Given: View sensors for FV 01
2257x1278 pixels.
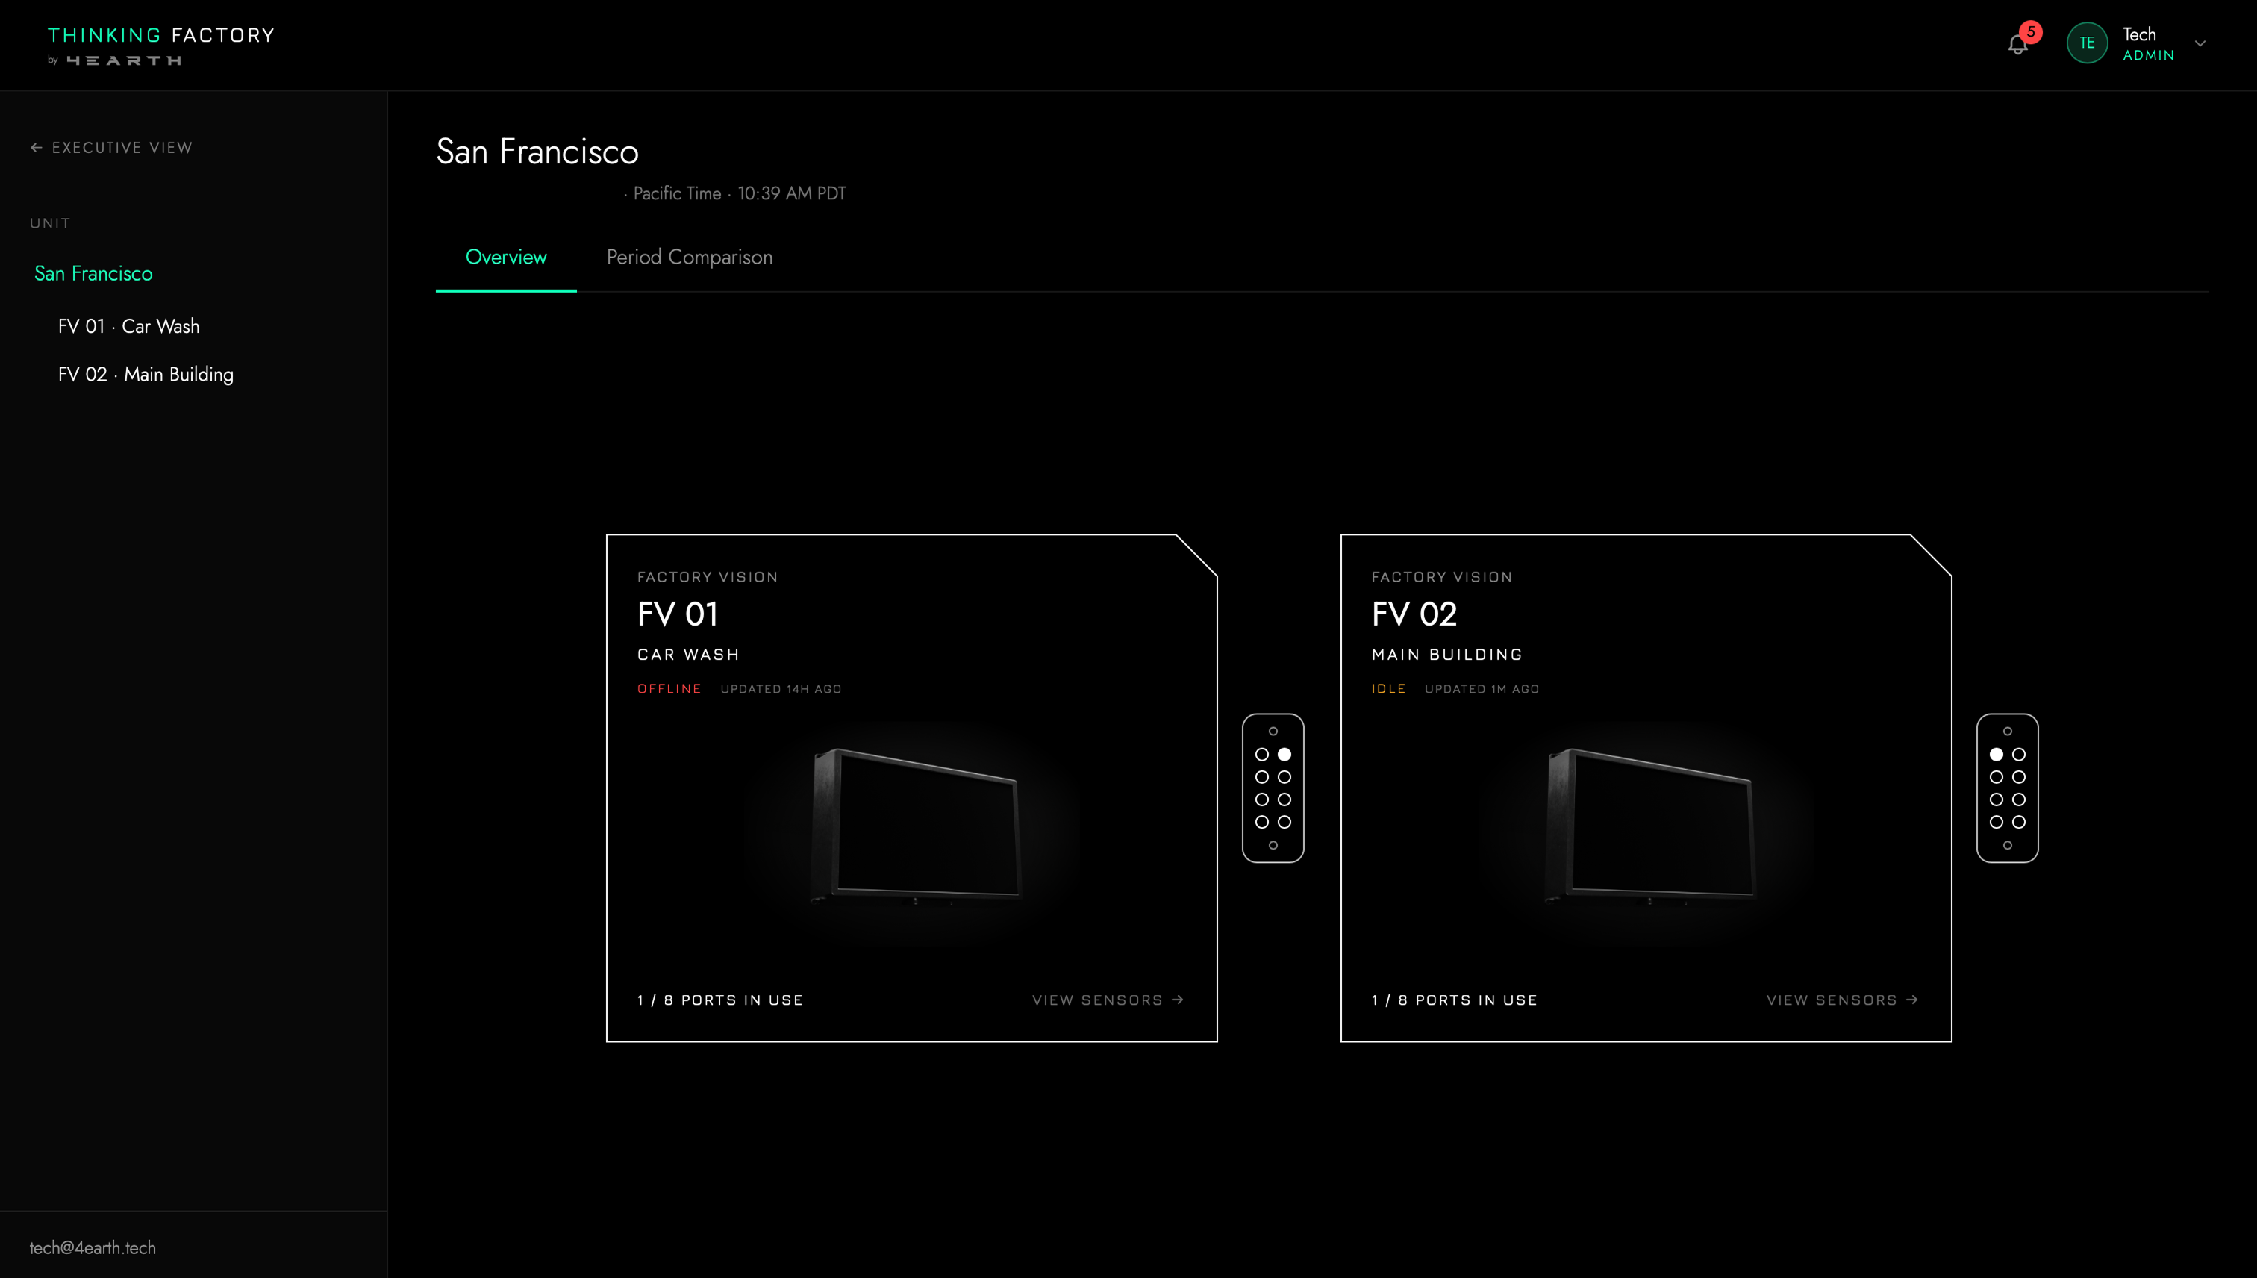Looking at the screenshot, I should [1108, 1000].
